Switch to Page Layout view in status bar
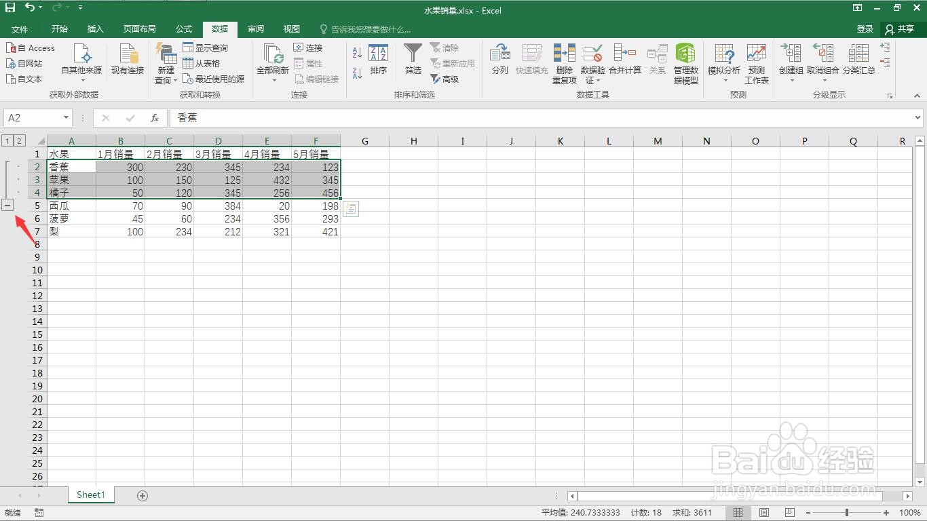 764,513
